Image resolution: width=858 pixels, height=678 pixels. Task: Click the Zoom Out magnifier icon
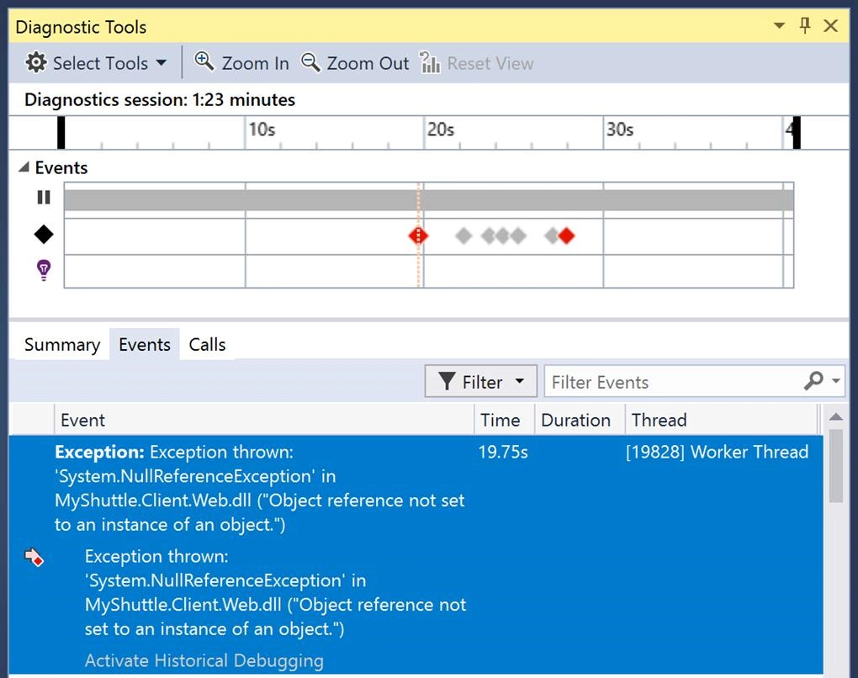311,62
